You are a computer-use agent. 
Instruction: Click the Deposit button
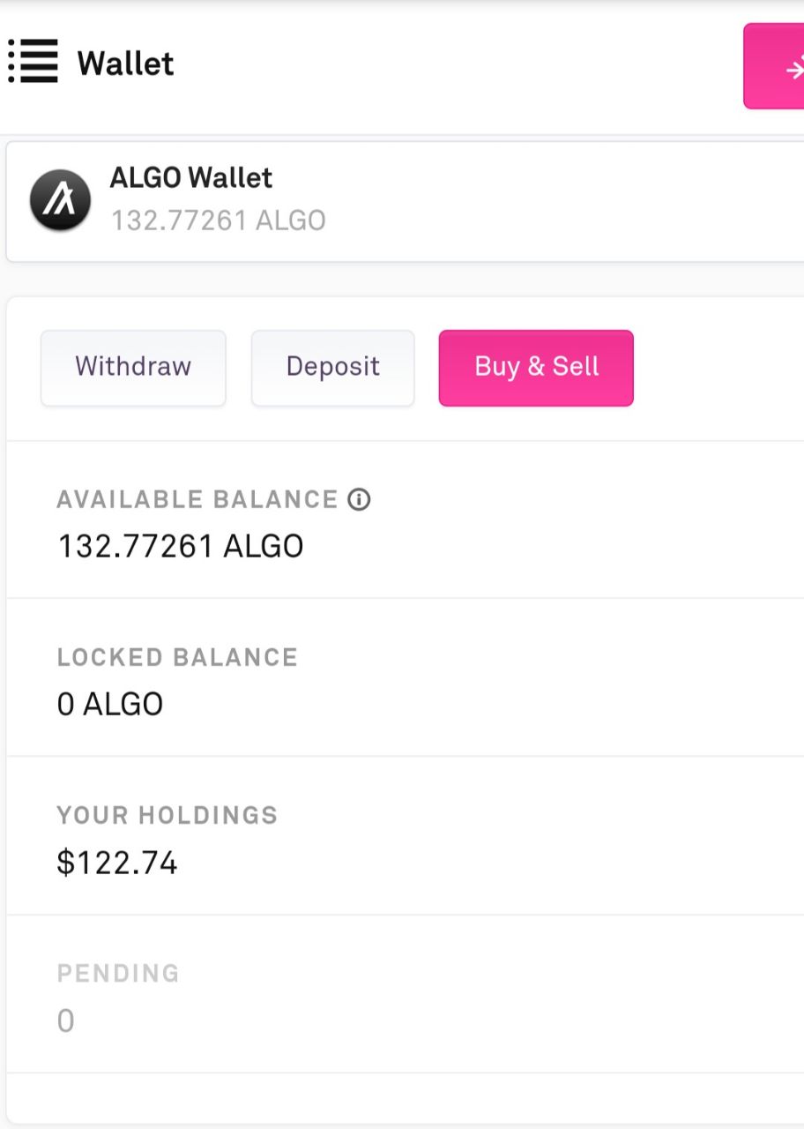click(332, 368)
